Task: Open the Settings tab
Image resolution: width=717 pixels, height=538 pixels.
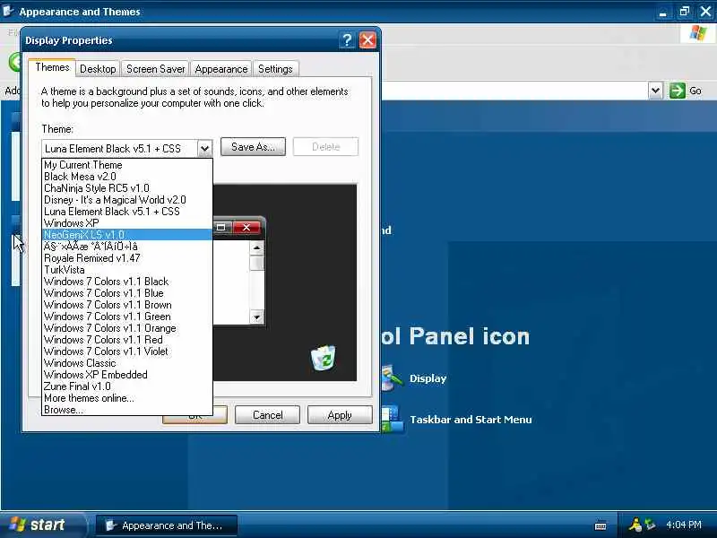Action: point(275,69)
